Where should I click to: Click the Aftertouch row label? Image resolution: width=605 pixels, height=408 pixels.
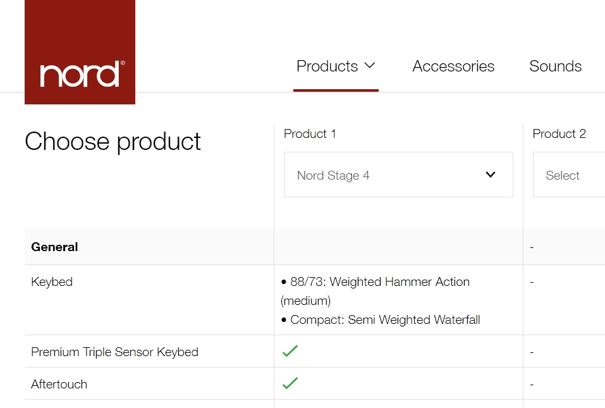pos(59,384)
